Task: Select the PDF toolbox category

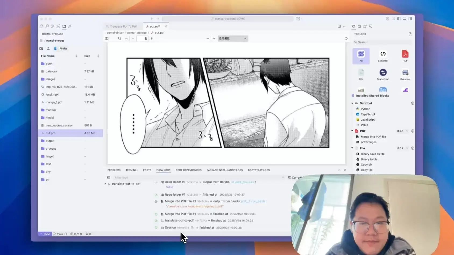Action: click(x=405, y=56)
